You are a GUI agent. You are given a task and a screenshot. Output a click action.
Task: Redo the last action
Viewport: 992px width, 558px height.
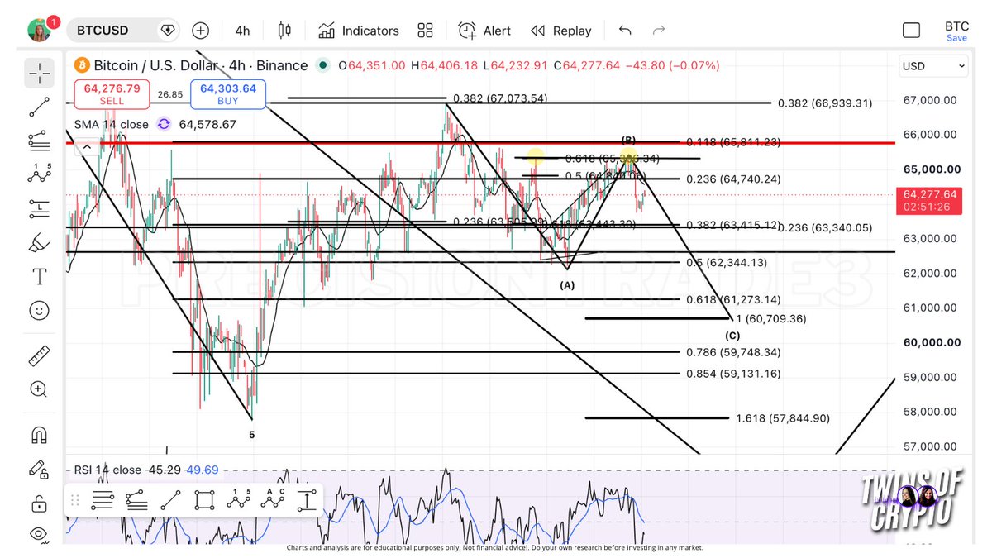pyautogui.click(x=659, y=31)
